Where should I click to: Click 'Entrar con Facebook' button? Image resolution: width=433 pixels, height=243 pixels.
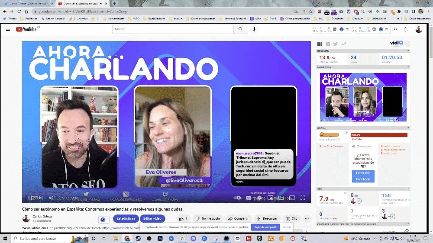pyautogui.click(x=363, y=176)
